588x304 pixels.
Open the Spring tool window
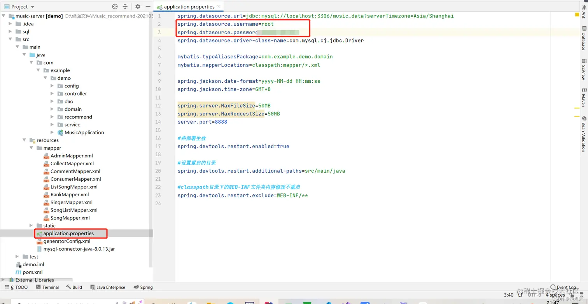click(x=143, y=287)
